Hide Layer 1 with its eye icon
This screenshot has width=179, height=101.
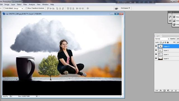click(x=156, y=54)
